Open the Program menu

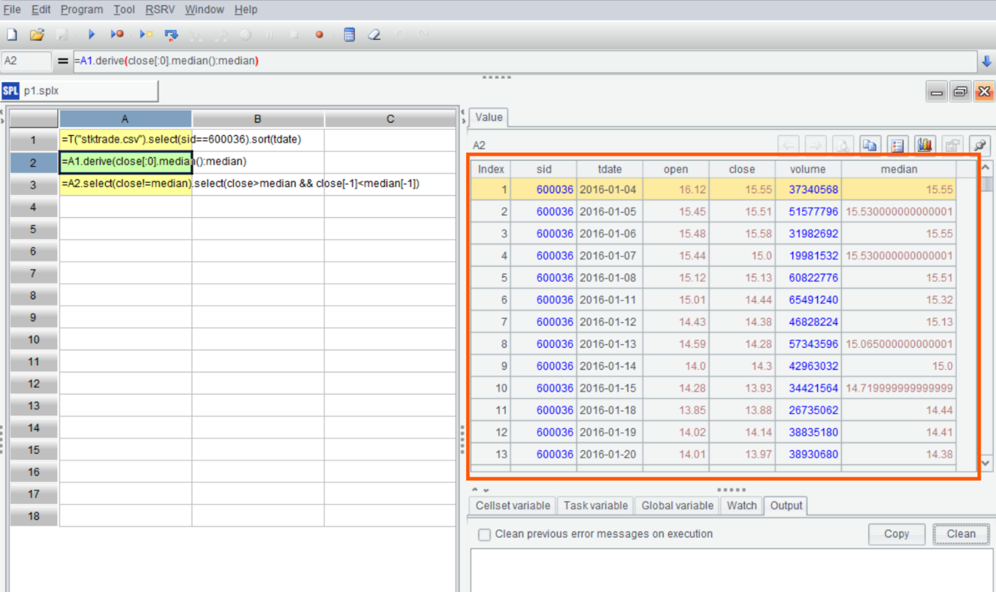click(x=82, y=10)
